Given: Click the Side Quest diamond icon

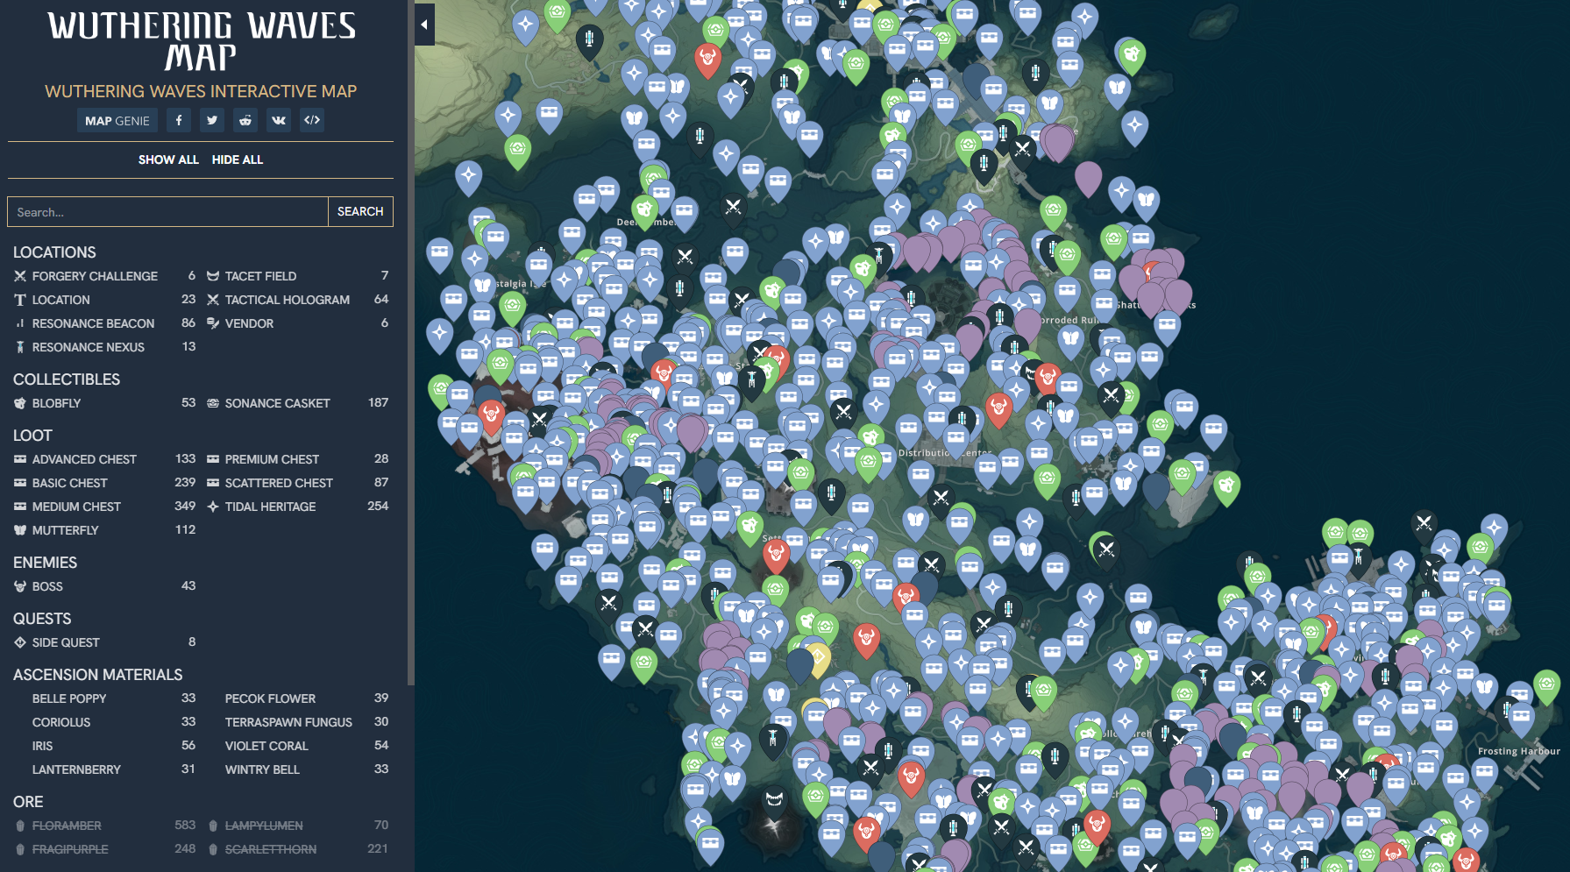Looking at the screenshot, I should point(20,642).
